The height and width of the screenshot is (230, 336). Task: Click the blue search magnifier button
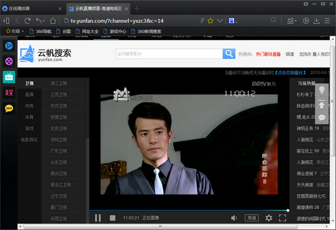point(228,54)
